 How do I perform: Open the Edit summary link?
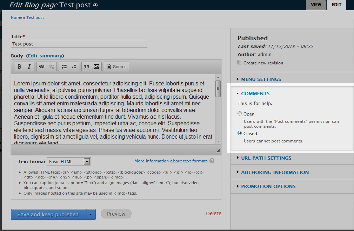click(45, 56)
